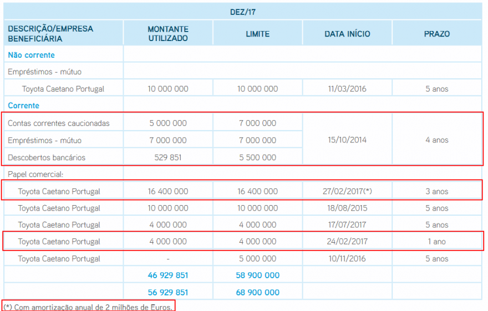Select Toyota Caetano Portugal in the 18/08/2015 row
The height and width of the screenshot is (311, 488).
pyautogui.click(x=59, y=208)
